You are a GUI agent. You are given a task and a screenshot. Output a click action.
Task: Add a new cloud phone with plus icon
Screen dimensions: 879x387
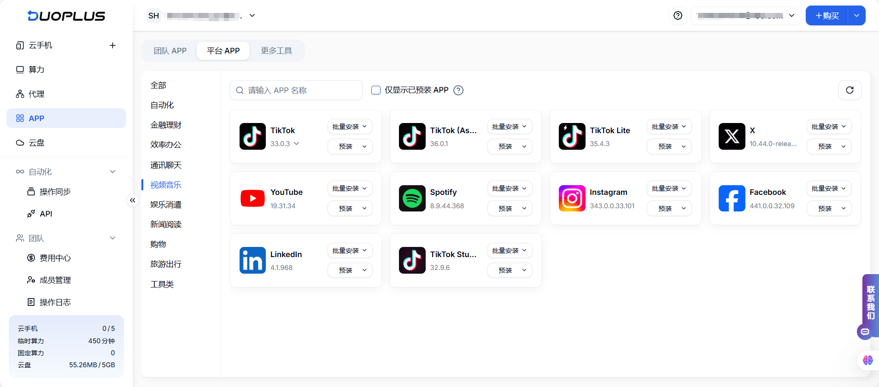click(112, 45)
